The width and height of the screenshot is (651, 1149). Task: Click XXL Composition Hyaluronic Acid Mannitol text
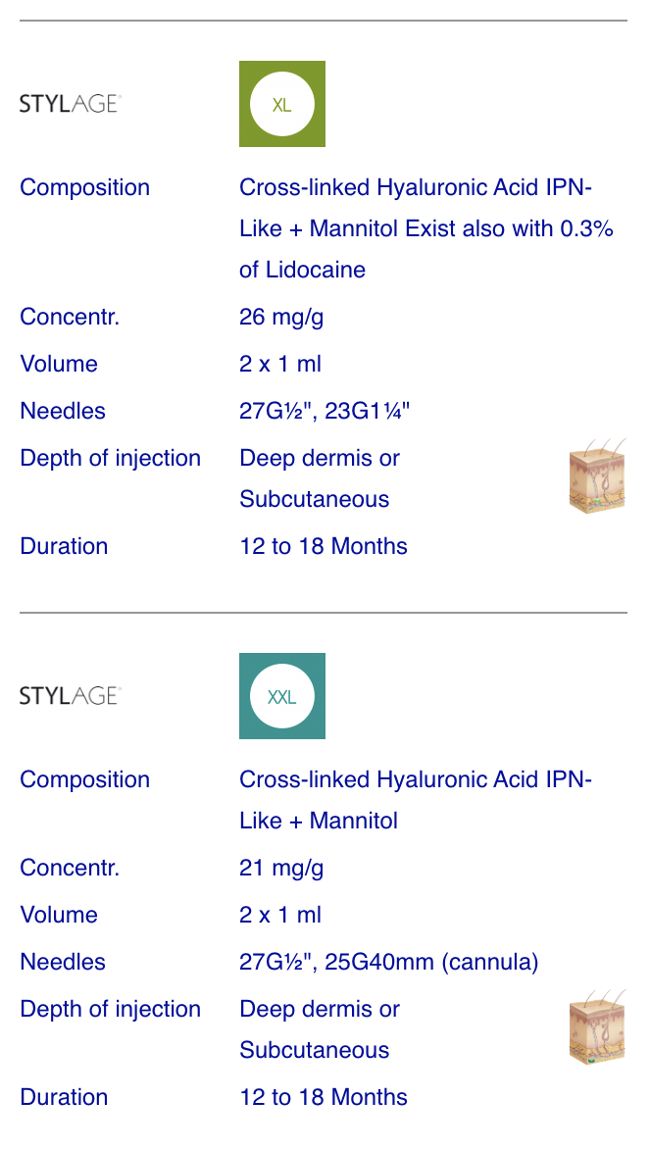click(x=416, y=800)
